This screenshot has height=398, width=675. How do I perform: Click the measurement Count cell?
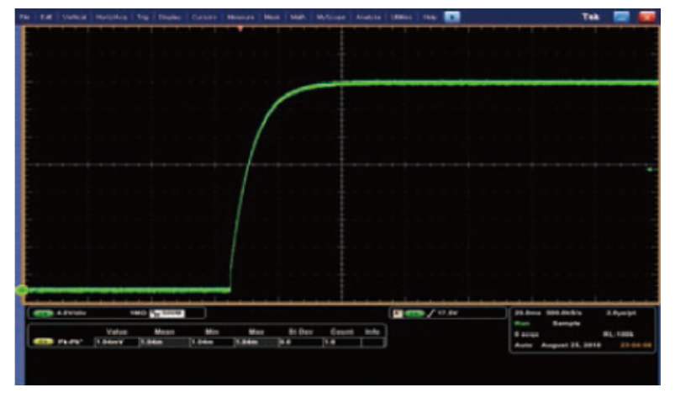pos(342,342)
